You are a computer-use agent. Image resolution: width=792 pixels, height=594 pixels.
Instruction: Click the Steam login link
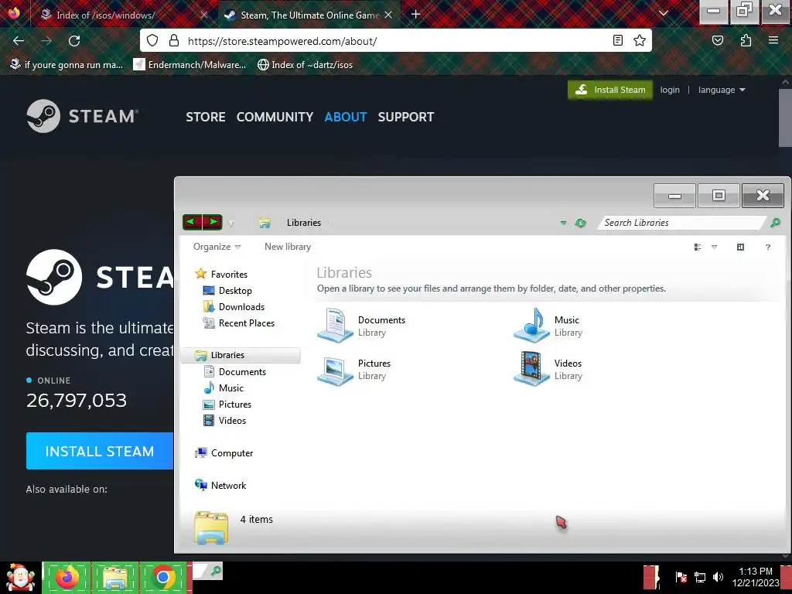(x=670, y=90)
